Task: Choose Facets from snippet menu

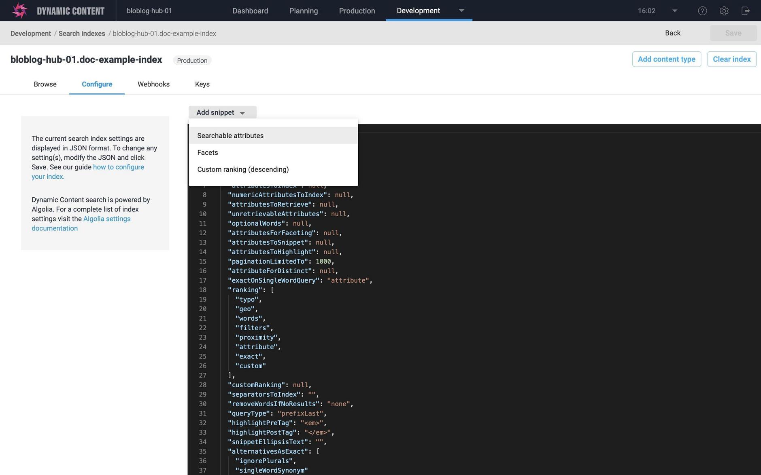Action: click(x=208, y=153)
